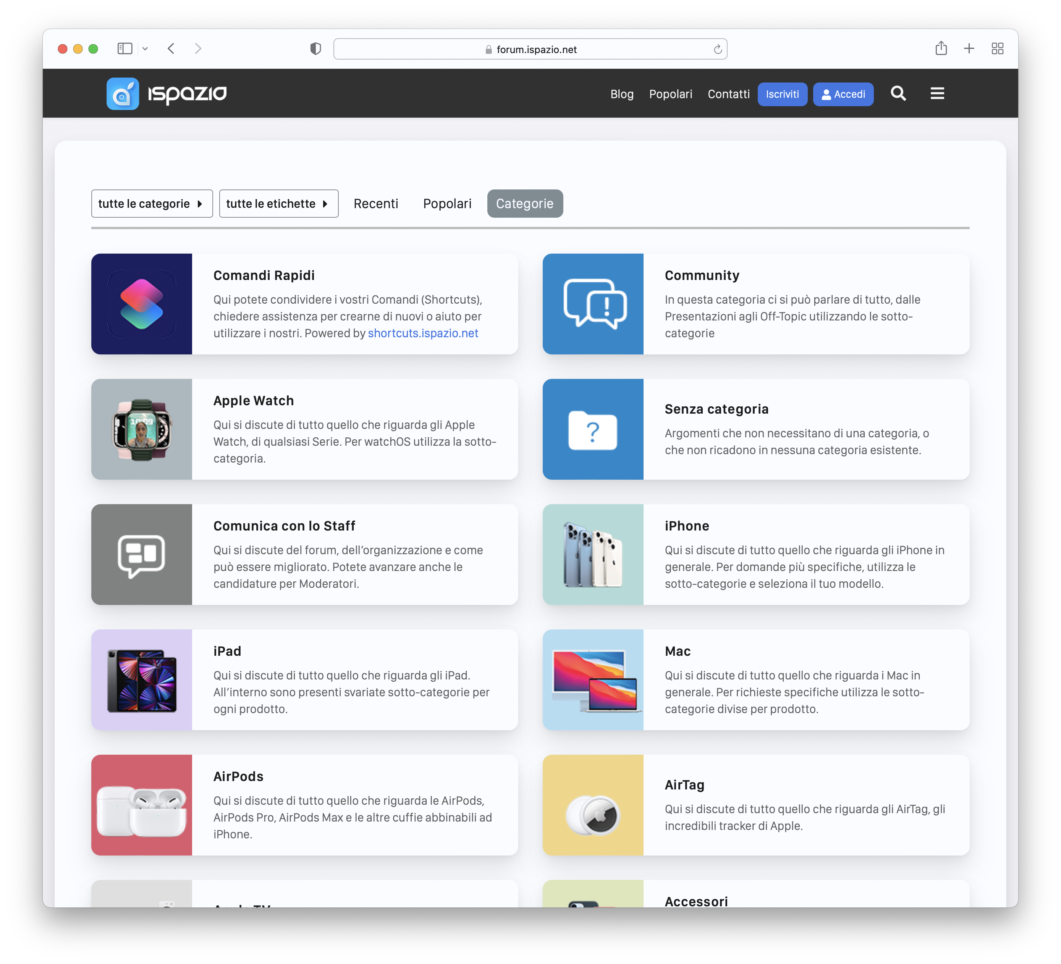Click the lock icon in address bar
This screenshot has width=1061, height=964.
click(x=488, y=50)
